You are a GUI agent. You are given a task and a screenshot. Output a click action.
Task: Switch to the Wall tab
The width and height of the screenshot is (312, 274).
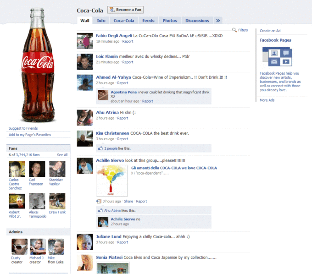[x=84, y=21]
